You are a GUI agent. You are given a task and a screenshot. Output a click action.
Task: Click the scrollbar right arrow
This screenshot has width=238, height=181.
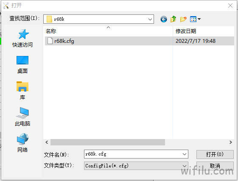[x=231, y=142]
